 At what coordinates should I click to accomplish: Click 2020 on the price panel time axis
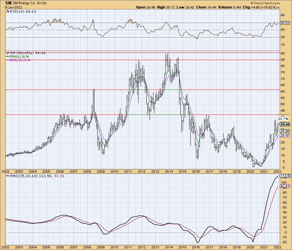[x=250, y=171]
